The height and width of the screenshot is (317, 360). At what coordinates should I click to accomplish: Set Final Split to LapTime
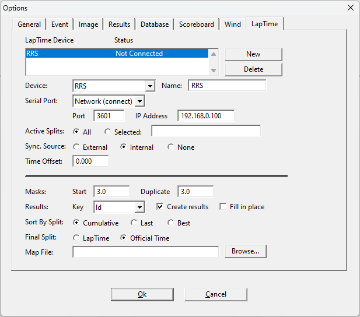(x=91, y=238)
